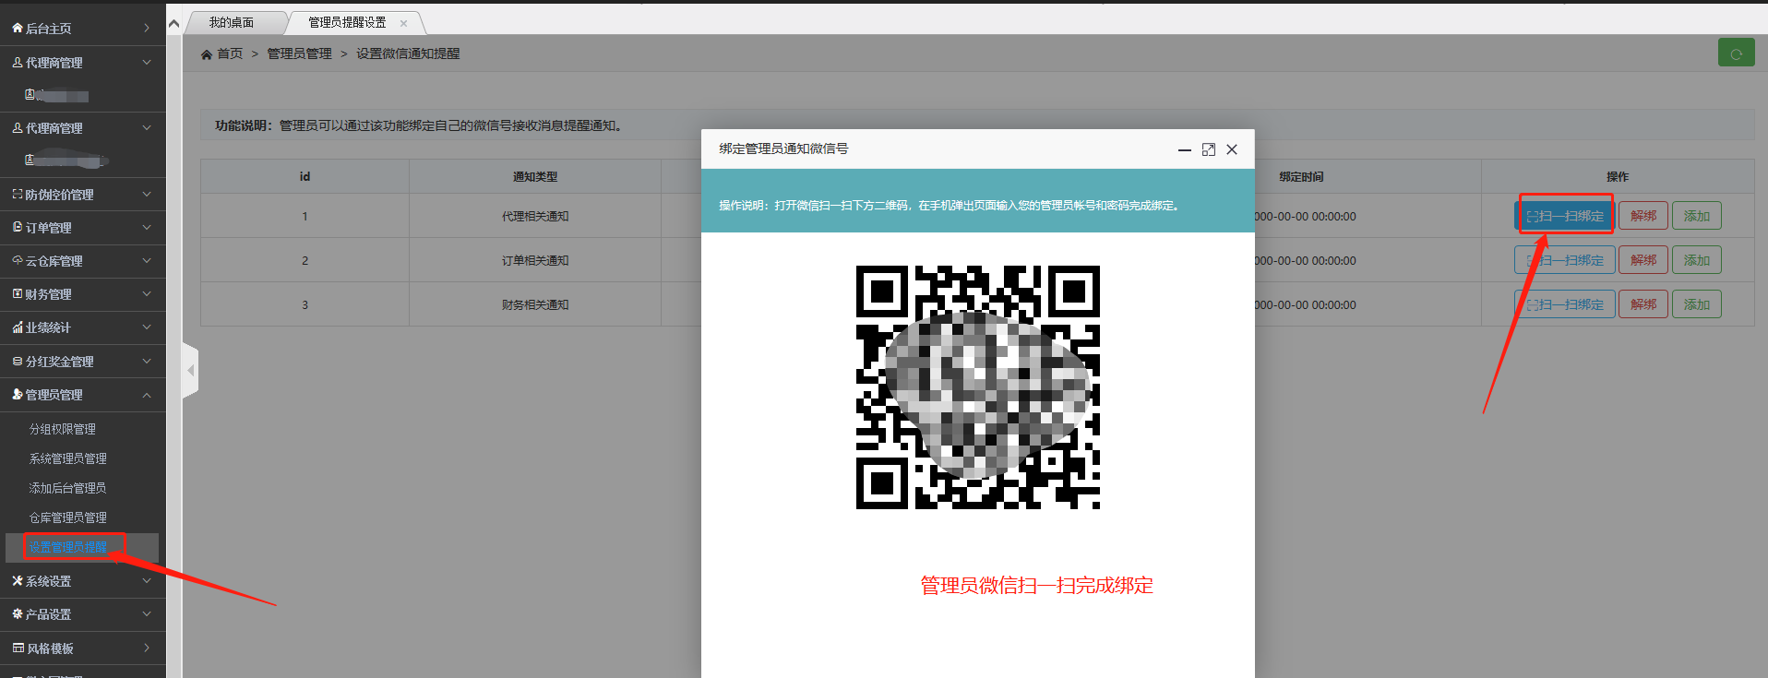The width and height of the screenshot is (1768, 678).
Task: Click 扫一扫绑定 for 代理相关通知 row
Action: click(x=1565, y=216)
